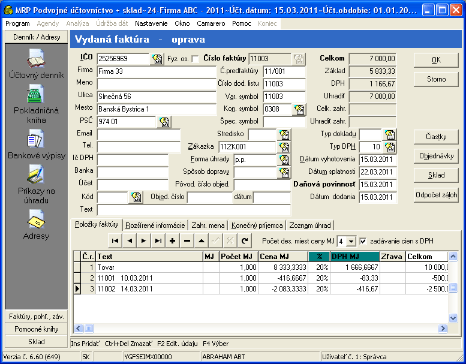Click the Dátum splatnosti field
The height and width of the screenshot is (364, 466).
377,172
